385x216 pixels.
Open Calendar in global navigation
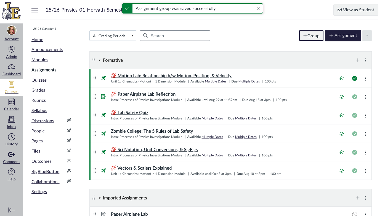tap(12, 105)
